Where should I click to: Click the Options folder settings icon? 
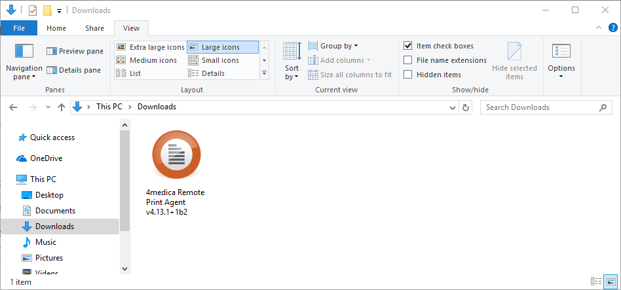[x=561, y=52]
